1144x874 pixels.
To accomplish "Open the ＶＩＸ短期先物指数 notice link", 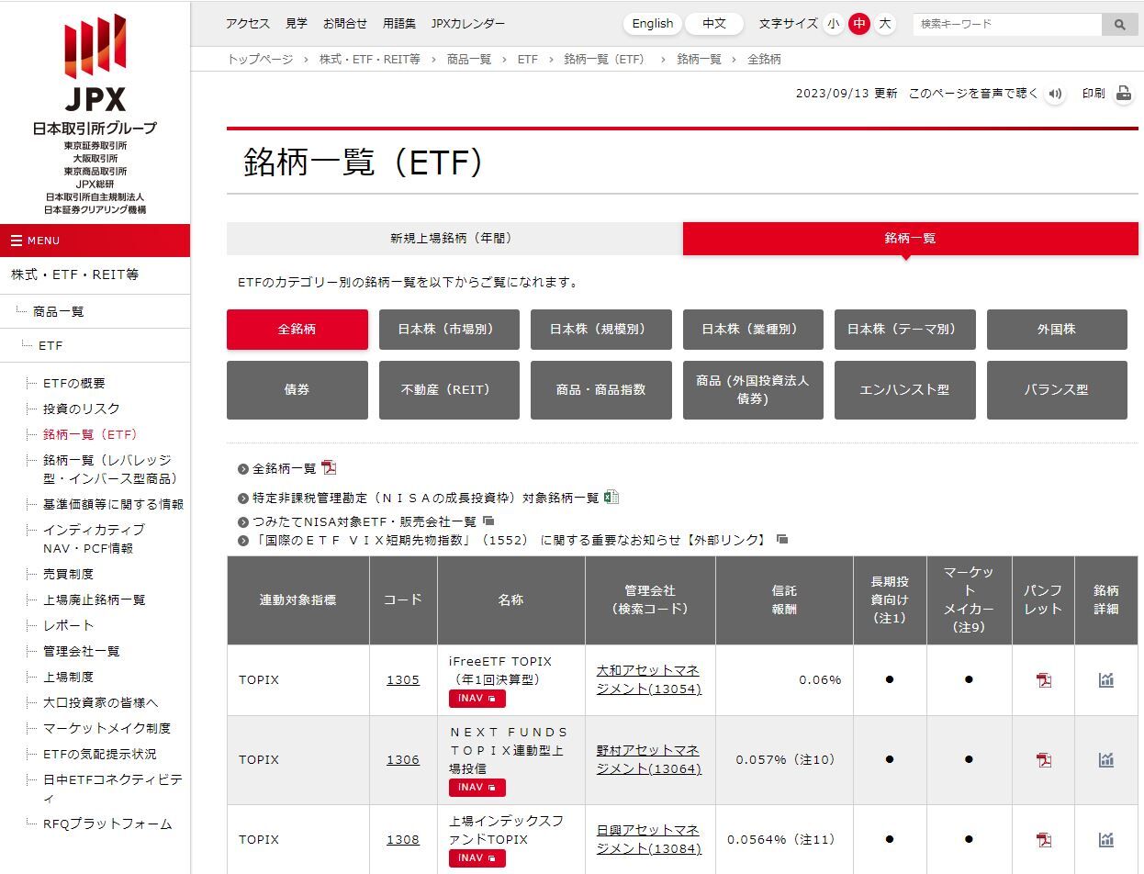I will (510, 540).
